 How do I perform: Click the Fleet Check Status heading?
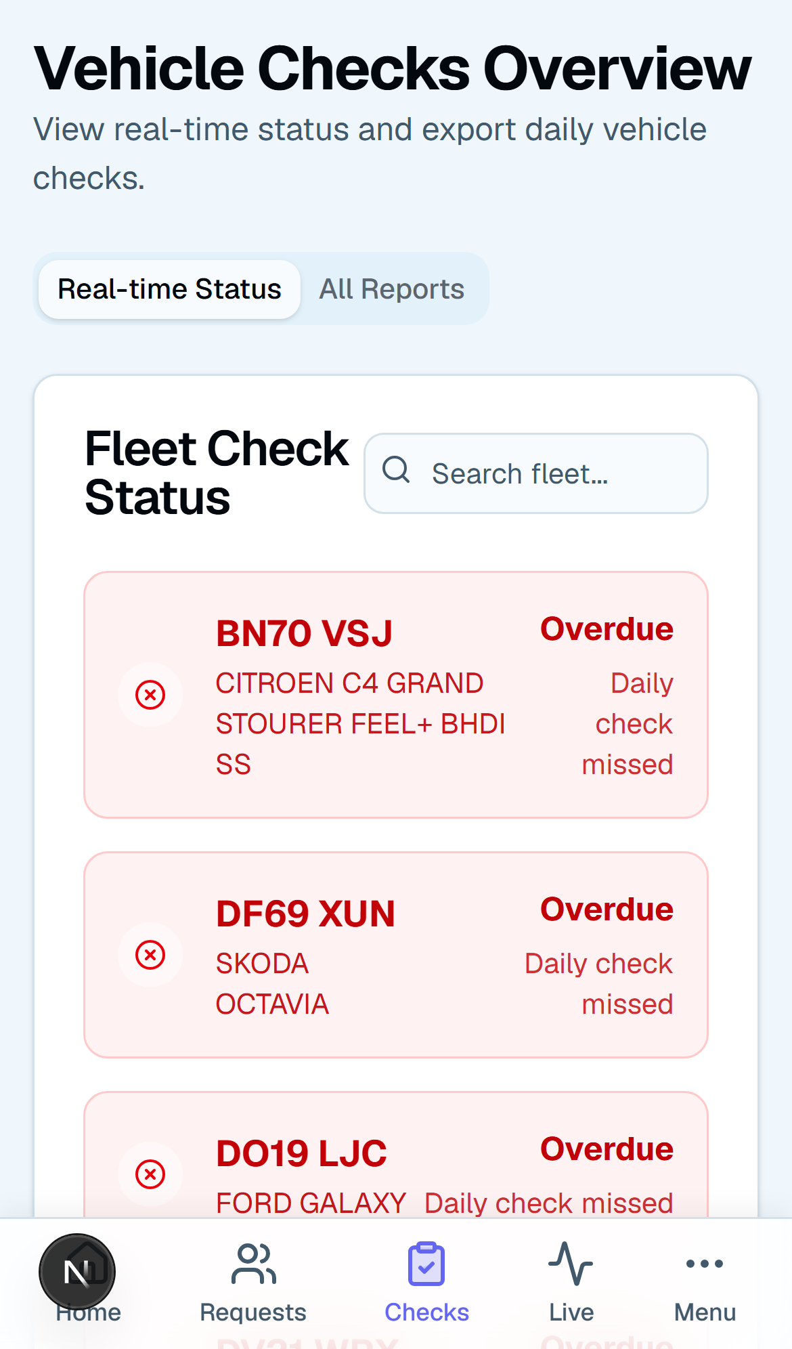(217, 473)
